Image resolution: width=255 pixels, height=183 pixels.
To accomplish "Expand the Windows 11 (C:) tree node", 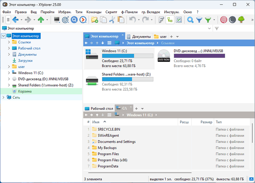I will pos(9,73).
